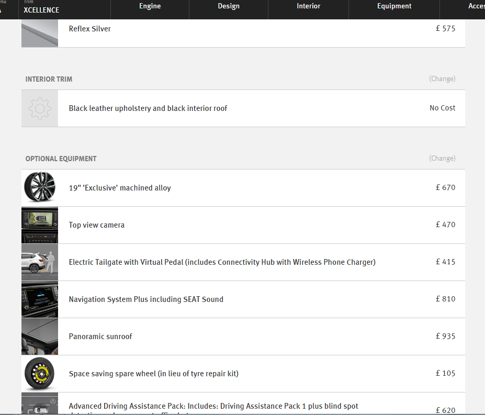The height and width of the screenshot is (415, 485).
Task: Click the Top view camera thumbnail
Action: coord(40,225)
